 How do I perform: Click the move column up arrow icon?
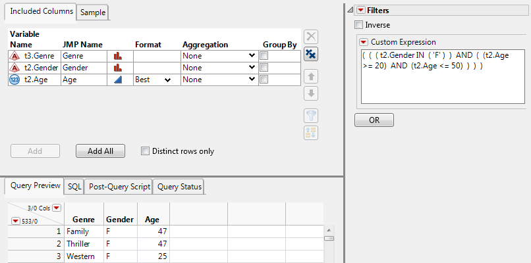click(x=311, y=76)
